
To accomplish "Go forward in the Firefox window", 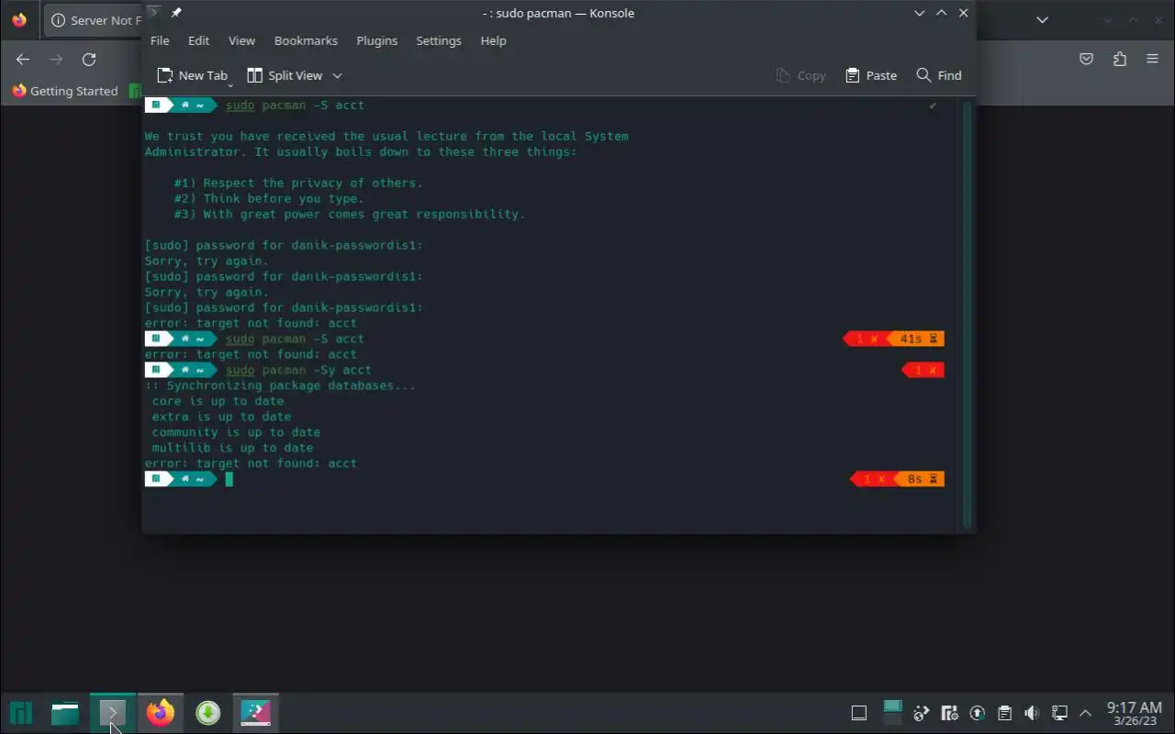I will click(56, 59).
